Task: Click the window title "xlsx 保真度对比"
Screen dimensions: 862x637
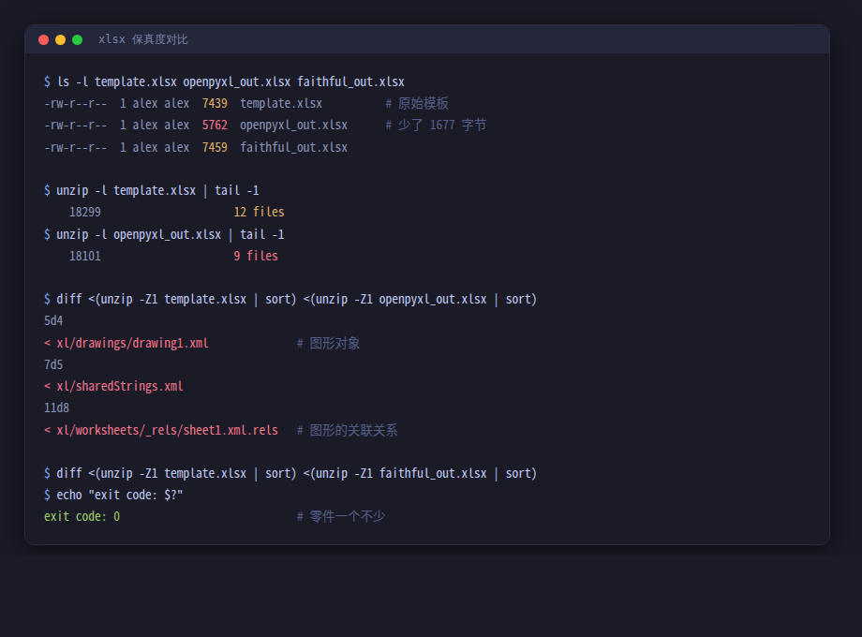Action: point(143,39)
